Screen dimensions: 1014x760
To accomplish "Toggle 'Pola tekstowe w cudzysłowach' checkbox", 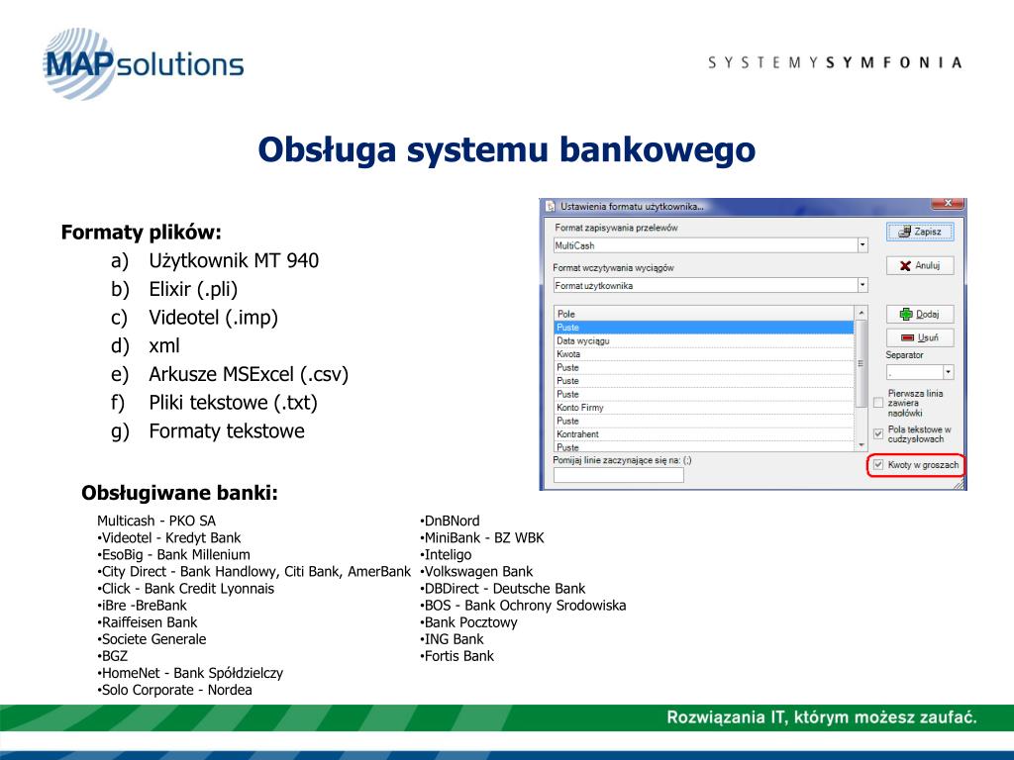I will coord(878,433).
